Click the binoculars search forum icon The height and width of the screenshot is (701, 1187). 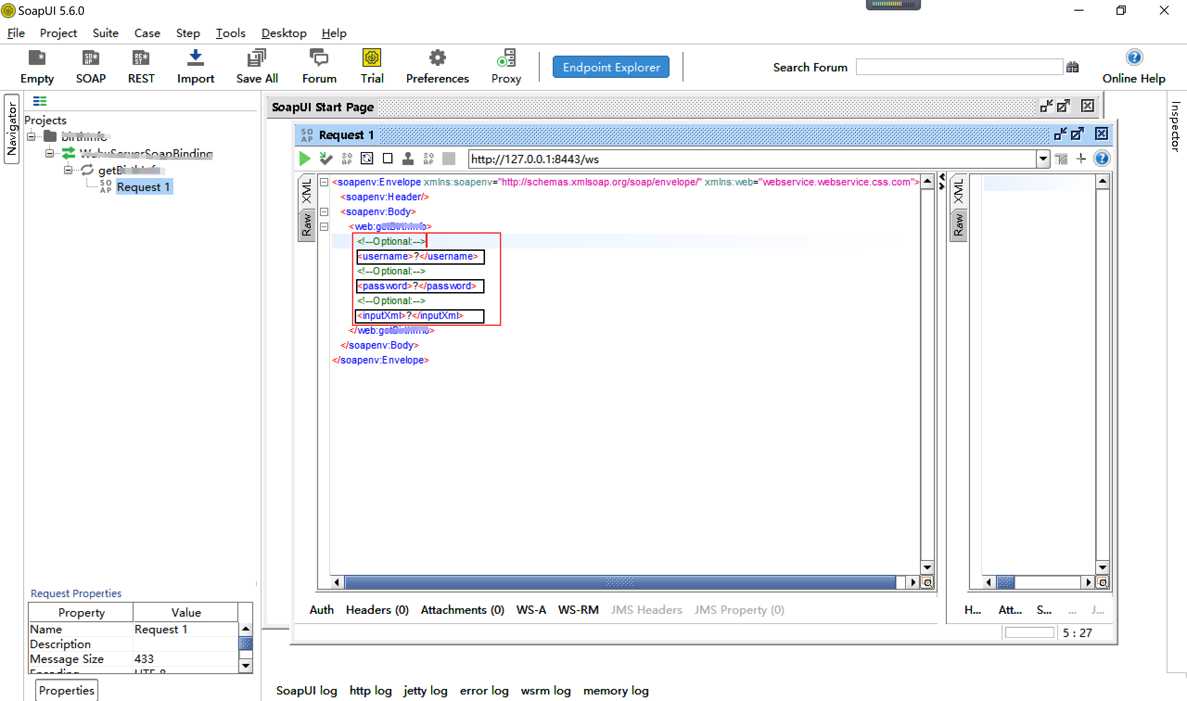coord(1072,67)
